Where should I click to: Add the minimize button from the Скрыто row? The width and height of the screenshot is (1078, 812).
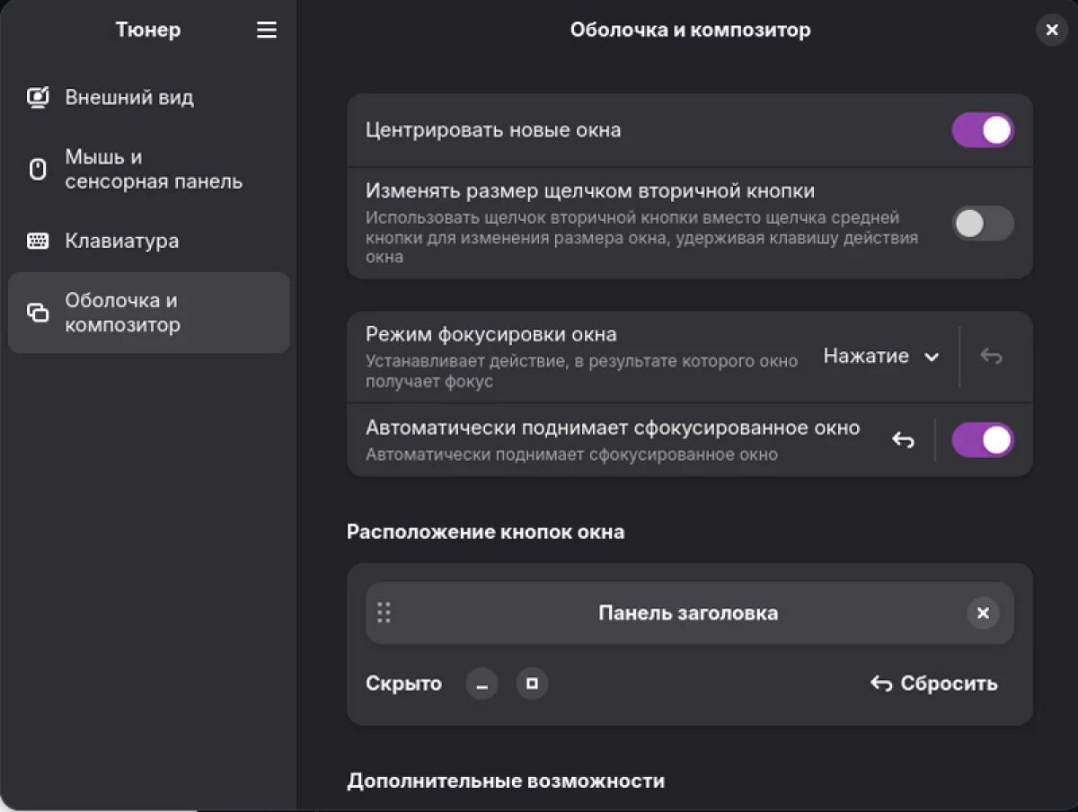(482, 684)
